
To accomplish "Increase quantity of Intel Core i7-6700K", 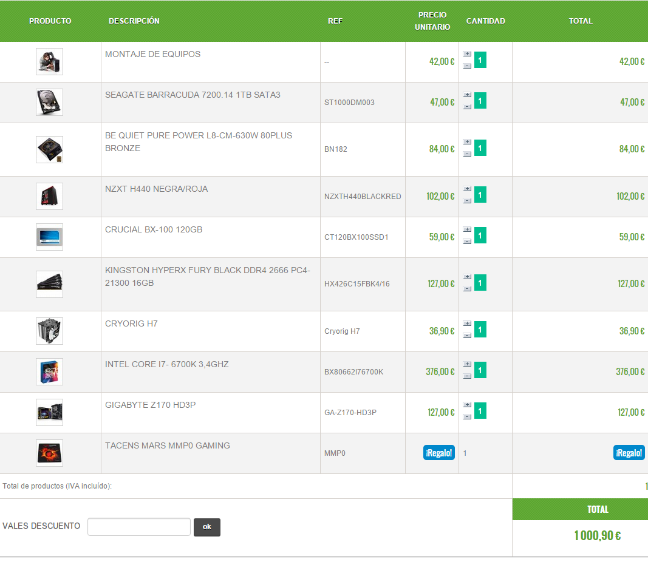I will tap(467, 364).
